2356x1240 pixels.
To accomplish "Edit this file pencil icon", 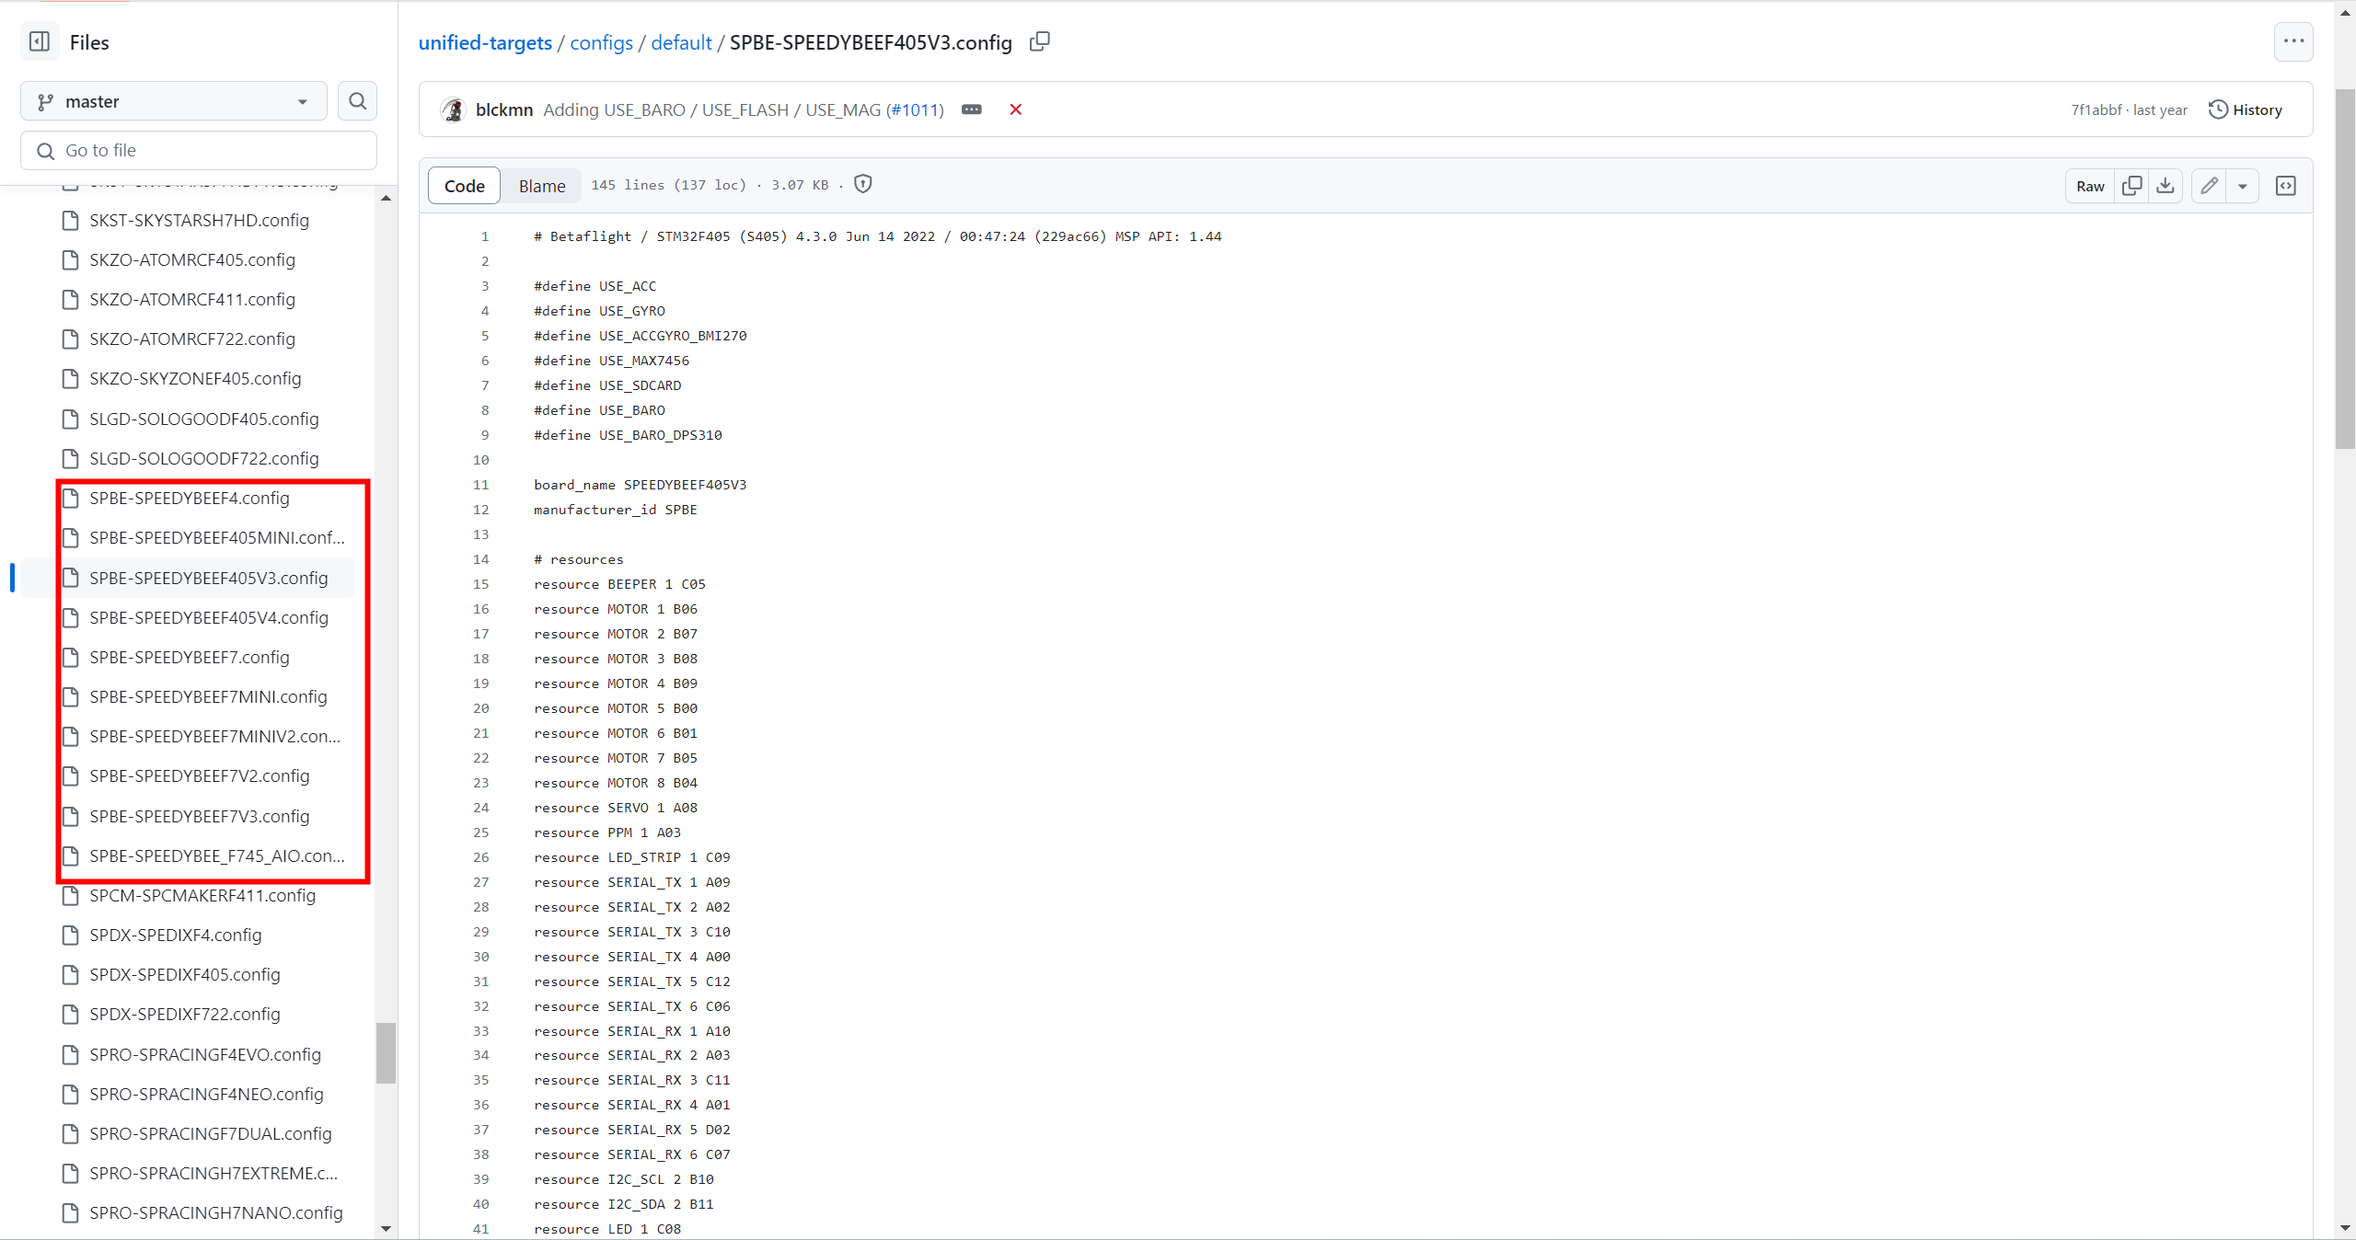I will click(x=2209, y=186).
